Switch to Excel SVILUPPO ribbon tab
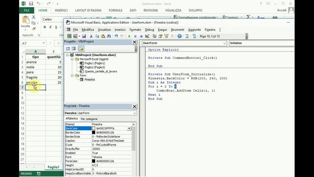 (195, 10)
